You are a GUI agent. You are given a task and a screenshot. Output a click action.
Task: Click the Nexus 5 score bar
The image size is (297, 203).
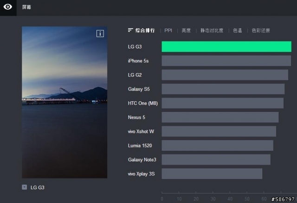[220, 117]
